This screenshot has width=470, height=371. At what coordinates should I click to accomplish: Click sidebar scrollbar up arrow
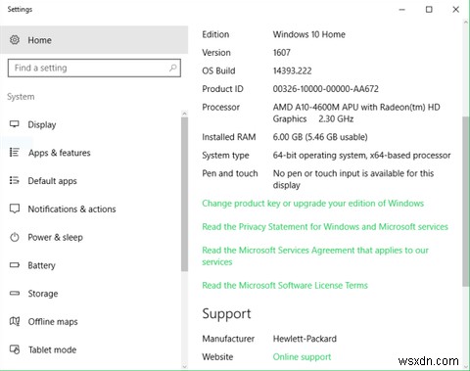184,114
